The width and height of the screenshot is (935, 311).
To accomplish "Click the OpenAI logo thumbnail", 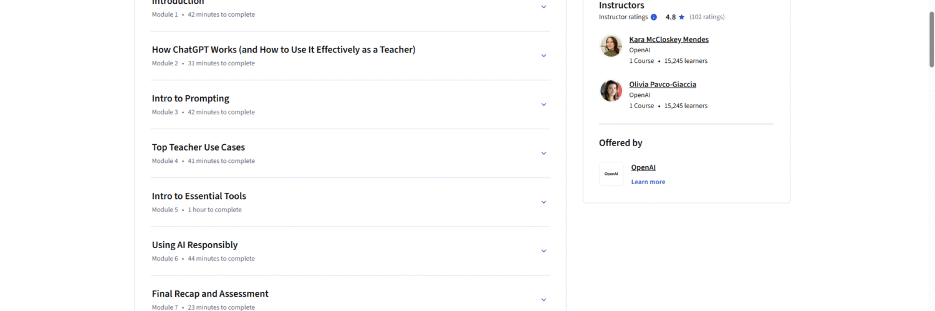I will pyautogui.click(x=611, y=174).
